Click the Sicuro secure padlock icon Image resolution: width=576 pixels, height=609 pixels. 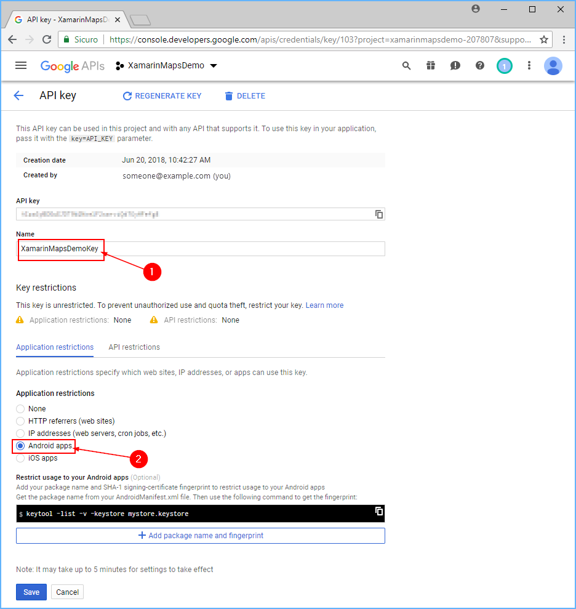tap(66, 39)
